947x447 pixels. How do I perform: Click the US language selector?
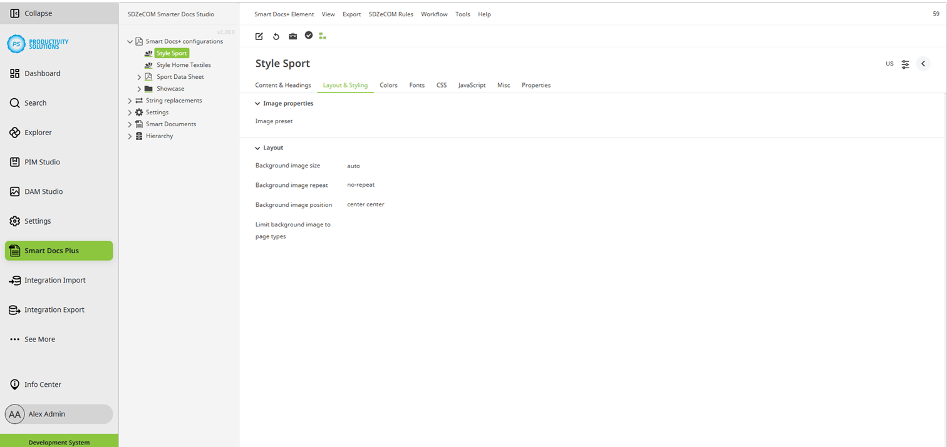coord(889,64)
